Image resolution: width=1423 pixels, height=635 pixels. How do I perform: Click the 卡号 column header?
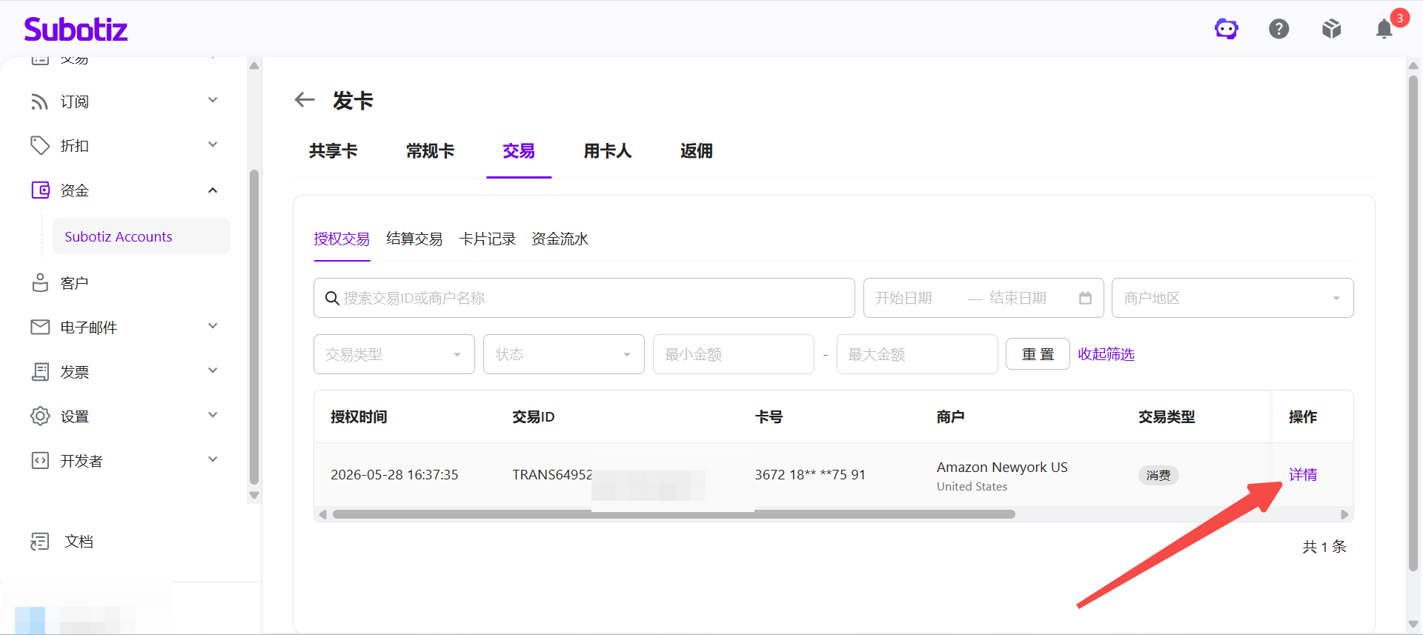[769, 416]
